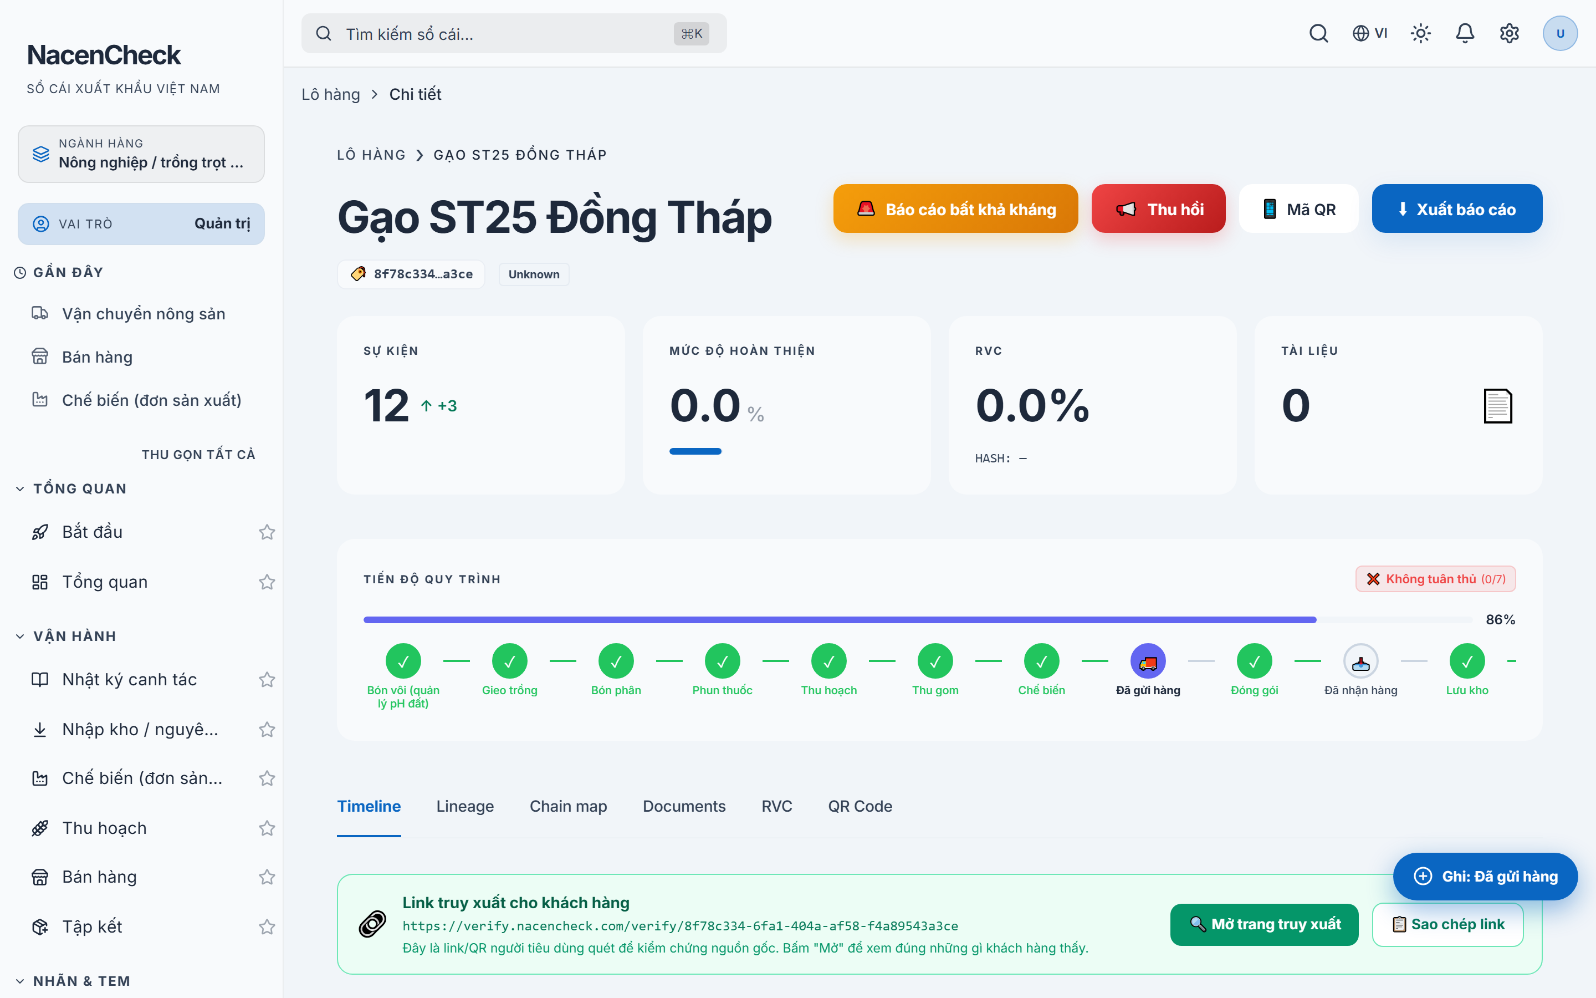Open Bắt đầu rocket item
This screenshot has width=1596, height=998.
point(93,531)
